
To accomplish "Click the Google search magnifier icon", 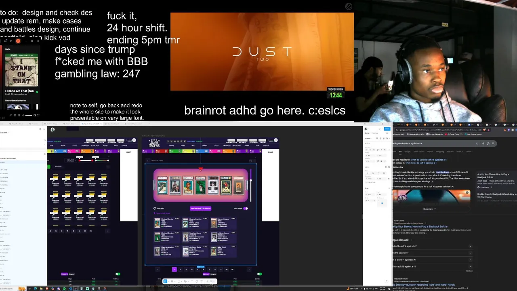I will (493, 143).
